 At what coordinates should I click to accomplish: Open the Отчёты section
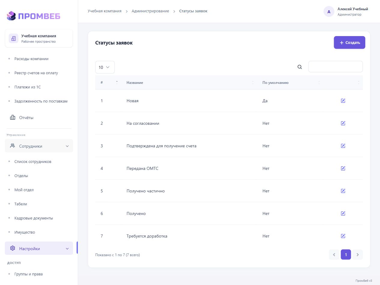pos(26,118)
